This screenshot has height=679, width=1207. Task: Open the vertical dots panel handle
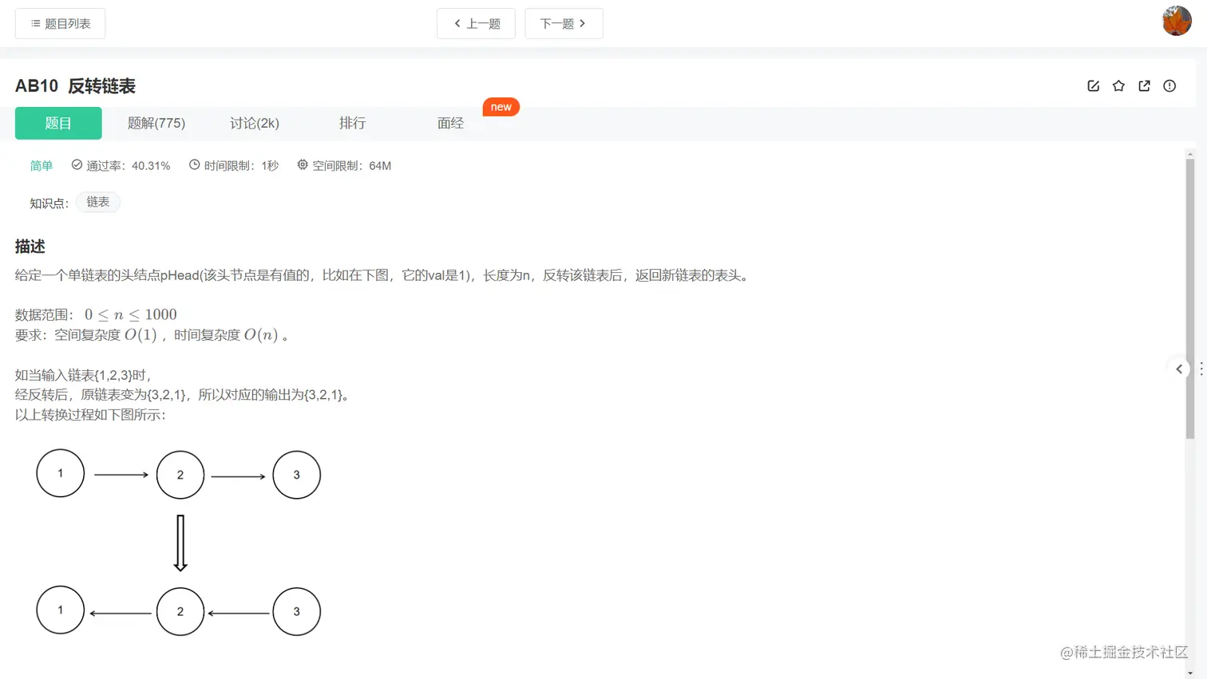(x=1201, y=369)
